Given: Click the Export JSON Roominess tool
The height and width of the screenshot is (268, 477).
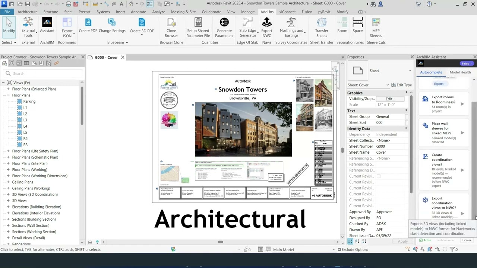Looking at the screenshot, I should point(67,27).
